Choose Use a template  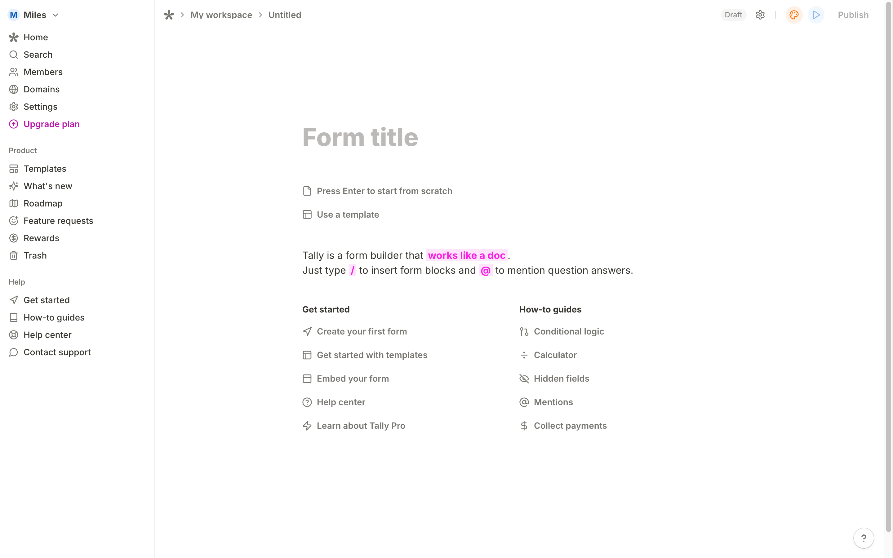348,215
